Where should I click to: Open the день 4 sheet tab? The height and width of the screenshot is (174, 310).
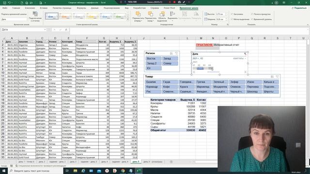(105, 162)
